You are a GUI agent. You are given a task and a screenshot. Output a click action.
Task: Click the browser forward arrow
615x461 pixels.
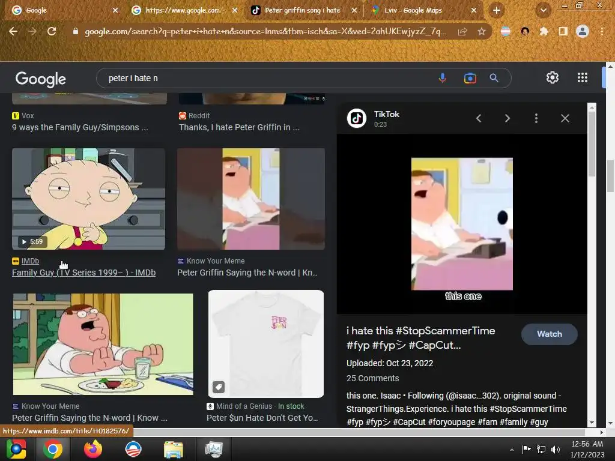point(32,31)
